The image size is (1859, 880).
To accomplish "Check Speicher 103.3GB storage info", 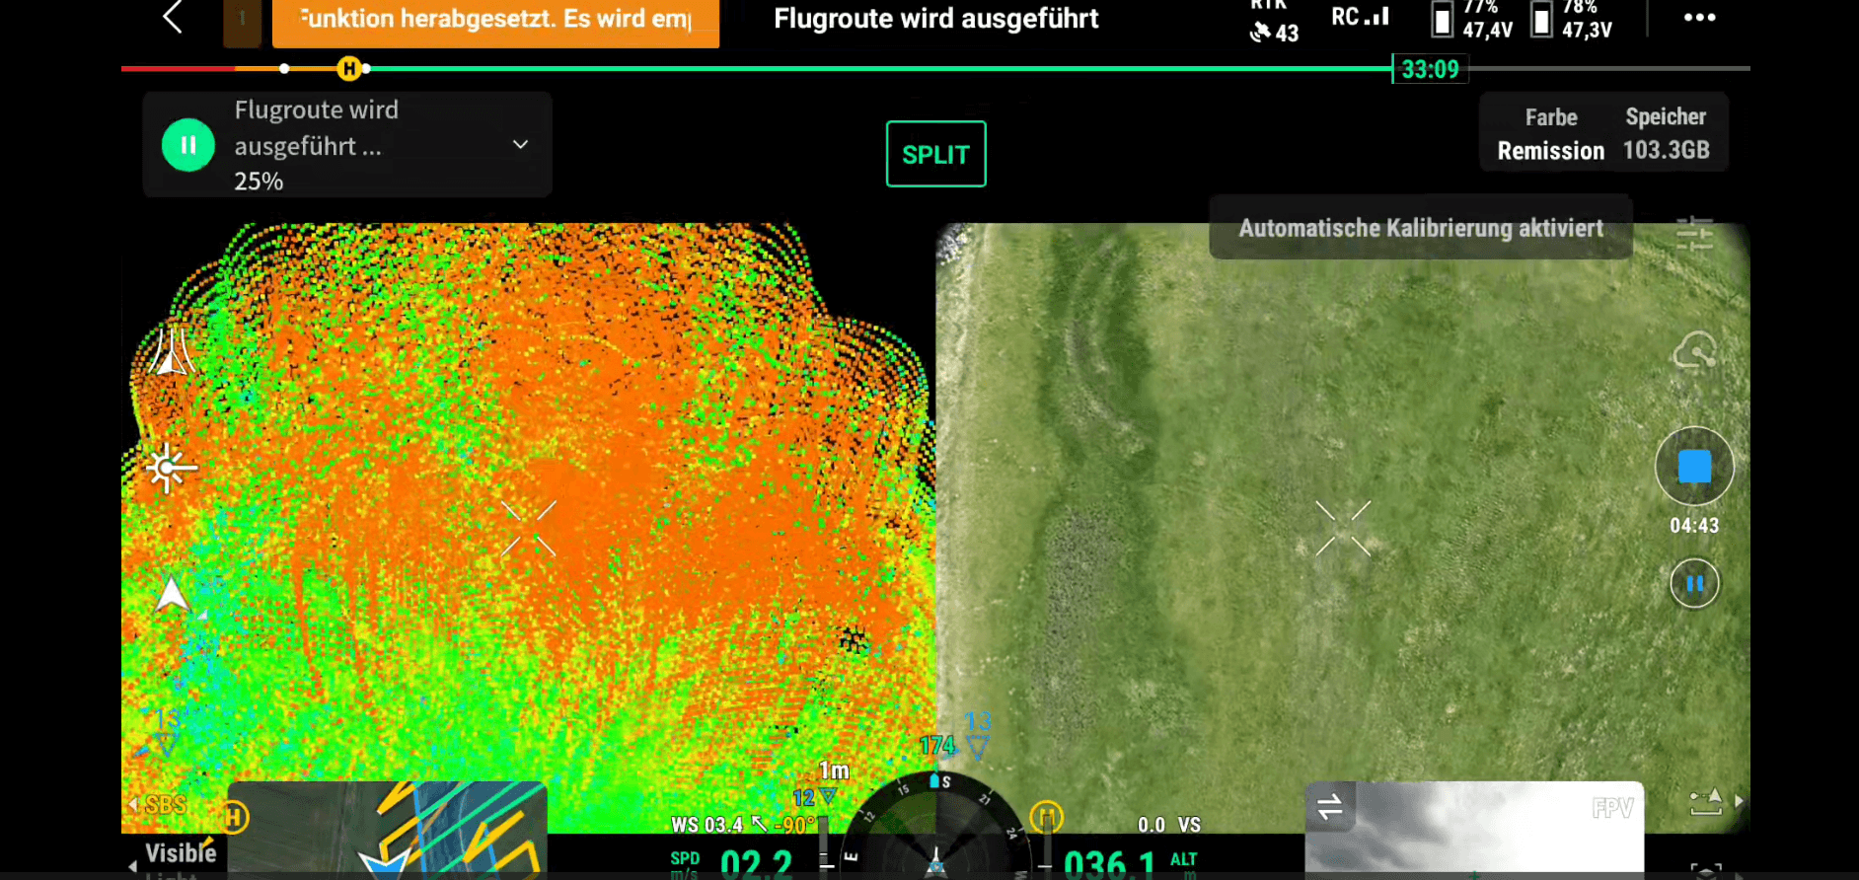I will pyautogui.click(x=1667, y=133).
